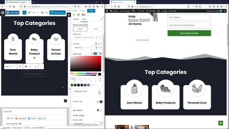This screenshot has height=129, width=229.
Task: Toggle the color format up/down arrows
Action: (x=100, y=80)
